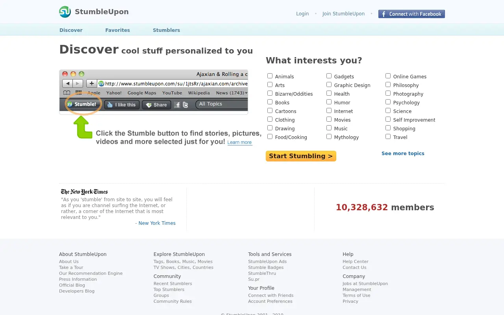
Task: Open the Help Center link
Action: 356,261
